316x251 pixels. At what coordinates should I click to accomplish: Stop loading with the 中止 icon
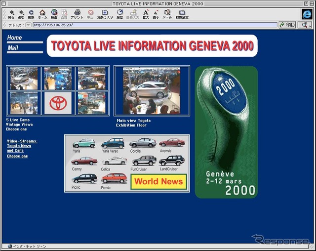coord(90,14)
